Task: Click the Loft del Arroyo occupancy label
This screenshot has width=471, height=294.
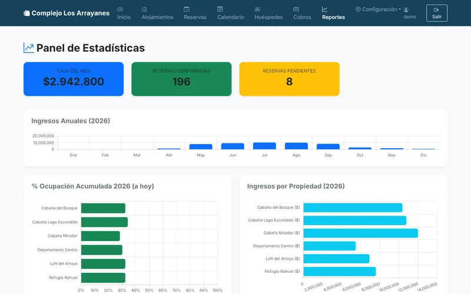Action: click(64, 263)
